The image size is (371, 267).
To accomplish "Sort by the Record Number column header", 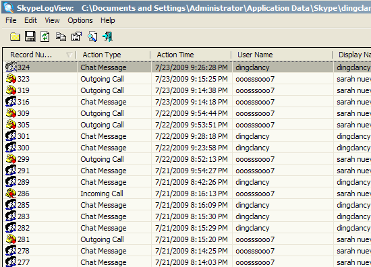I will pos(39,55).
